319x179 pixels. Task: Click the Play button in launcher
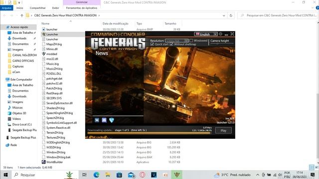point(223,130)
